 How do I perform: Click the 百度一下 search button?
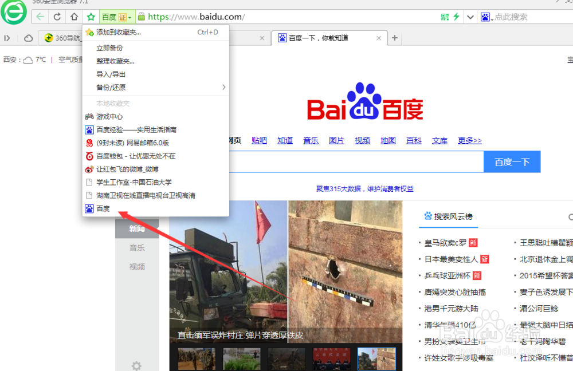(x=512, y=162)
